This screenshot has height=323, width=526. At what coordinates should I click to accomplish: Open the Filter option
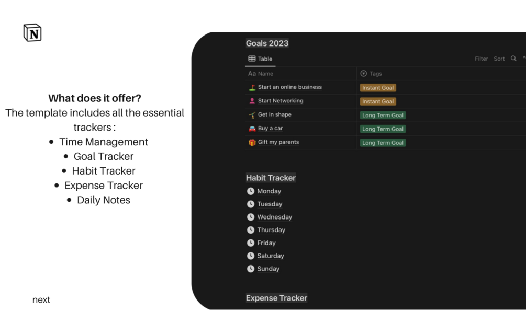[x=481, y=59]
